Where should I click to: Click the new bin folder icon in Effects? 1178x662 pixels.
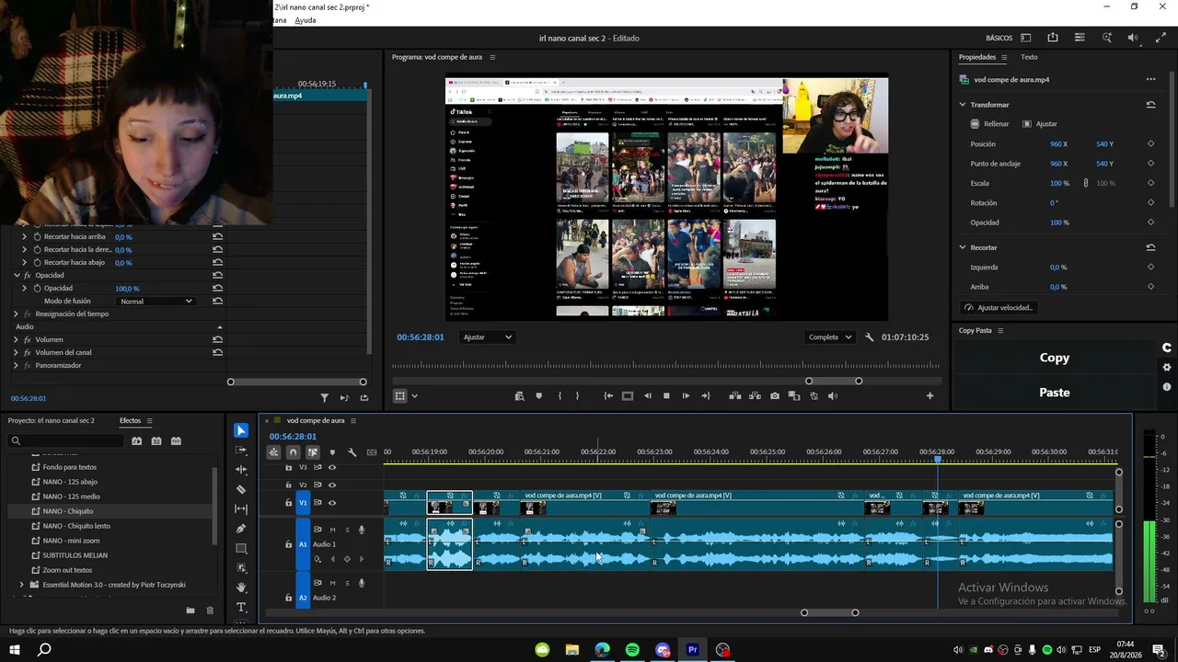191,611
